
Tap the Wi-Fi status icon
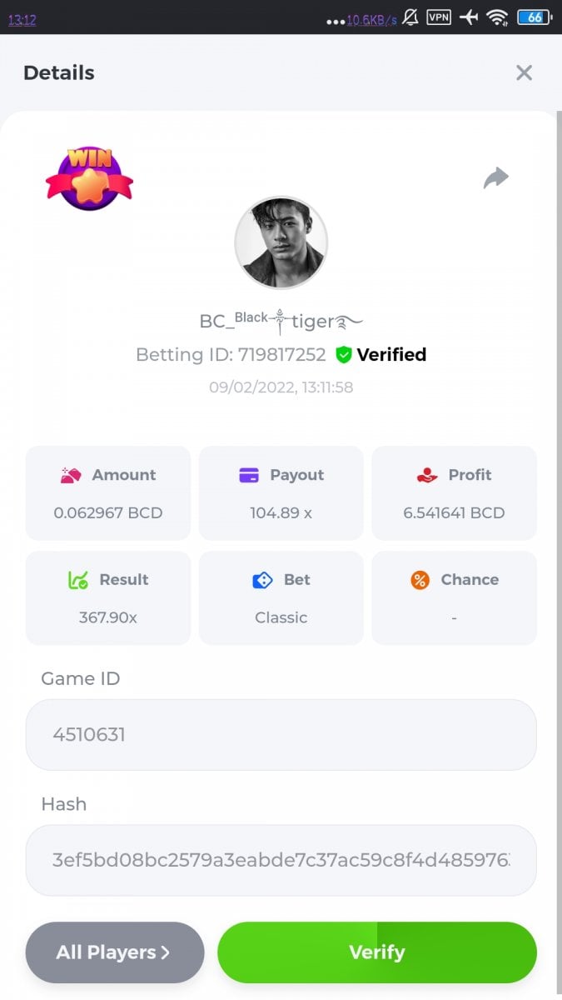pyautogui.click(x=497, y=17)
